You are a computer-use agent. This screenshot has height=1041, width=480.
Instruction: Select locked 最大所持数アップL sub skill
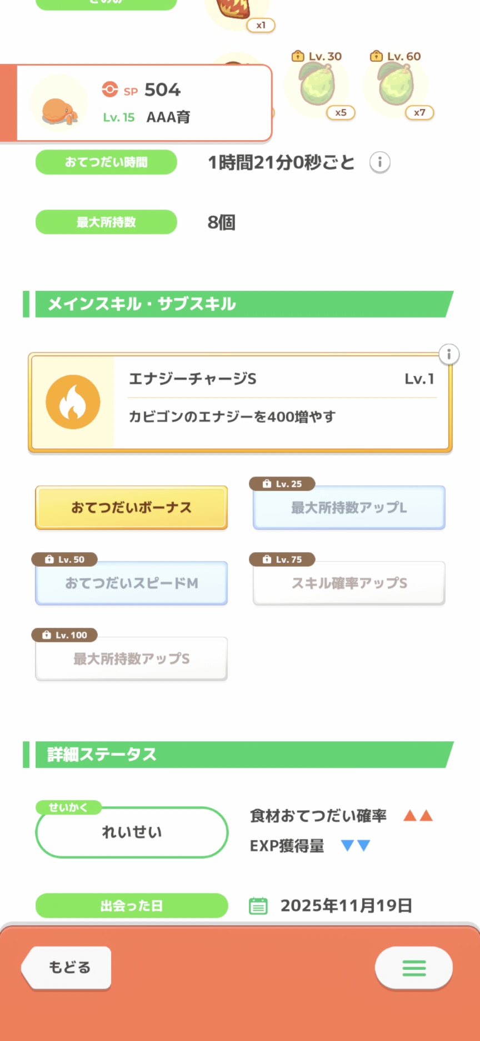coord(349,508)
